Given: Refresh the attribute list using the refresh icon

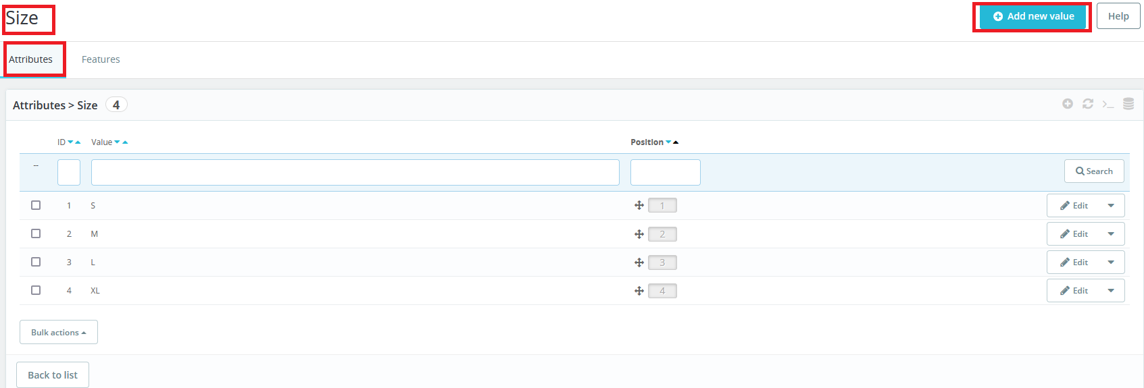Looking at the screenshot, I should (1087, 104).
